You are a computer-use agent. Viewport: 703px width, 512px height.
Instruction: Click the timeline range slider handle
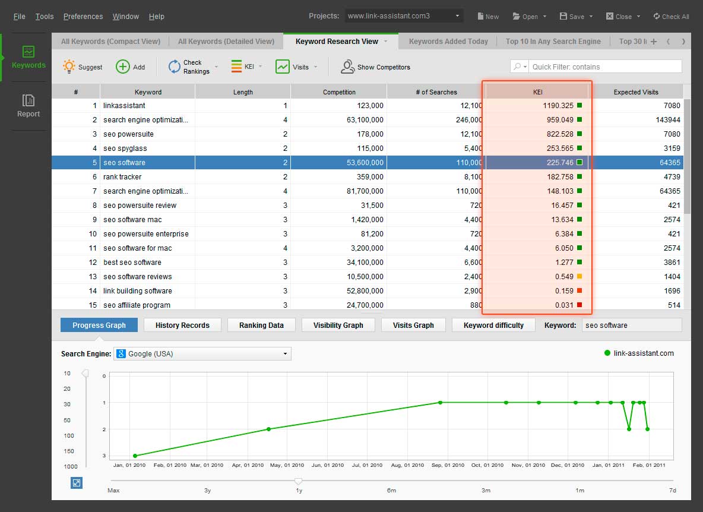pos(299,481)
